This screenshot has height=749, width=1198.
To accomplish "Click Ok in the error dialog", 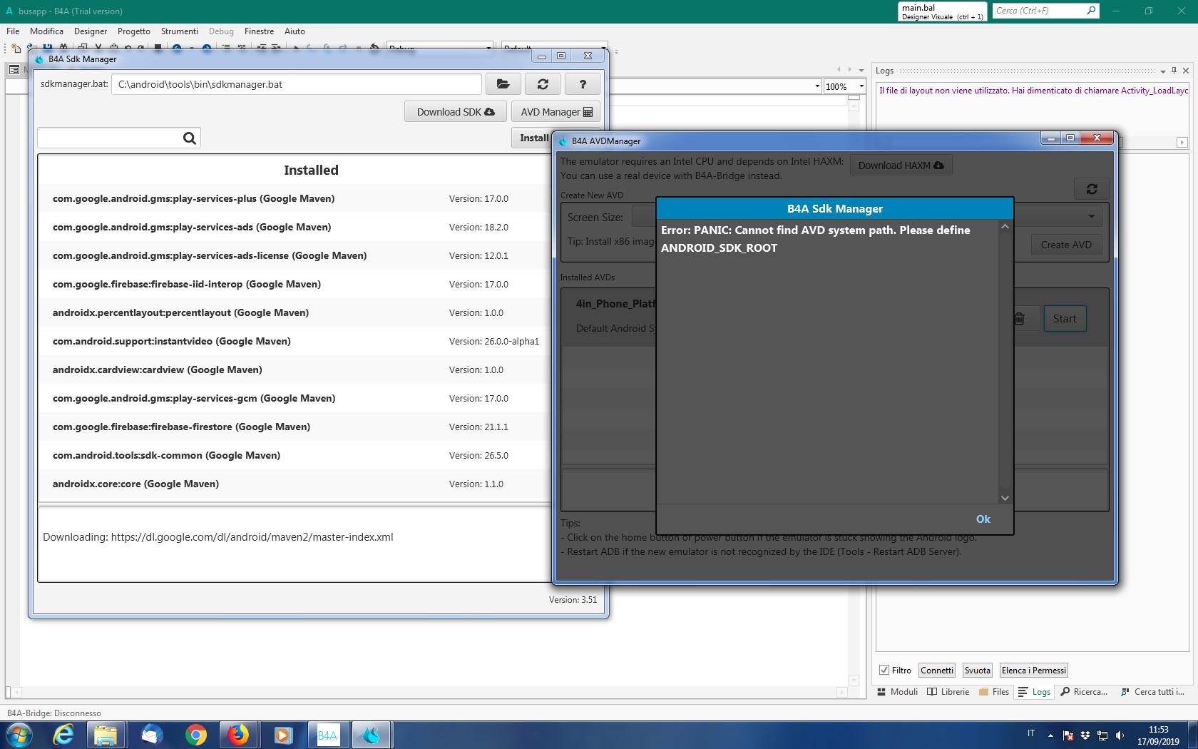I will [983, 519].
